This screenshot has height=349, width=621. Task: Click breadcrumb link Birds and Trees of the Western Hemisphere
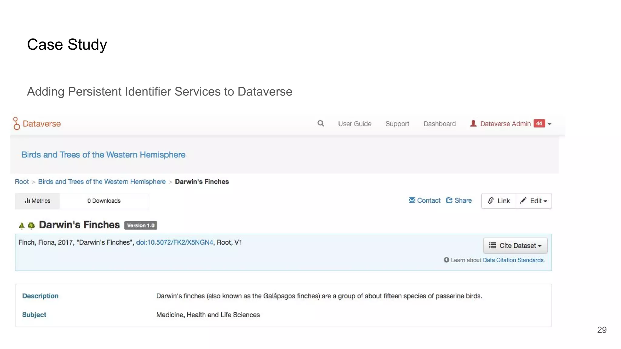[102, 181]
